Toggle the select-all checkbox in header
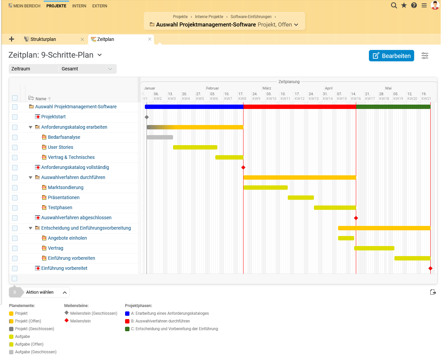 tap(15, 98)
